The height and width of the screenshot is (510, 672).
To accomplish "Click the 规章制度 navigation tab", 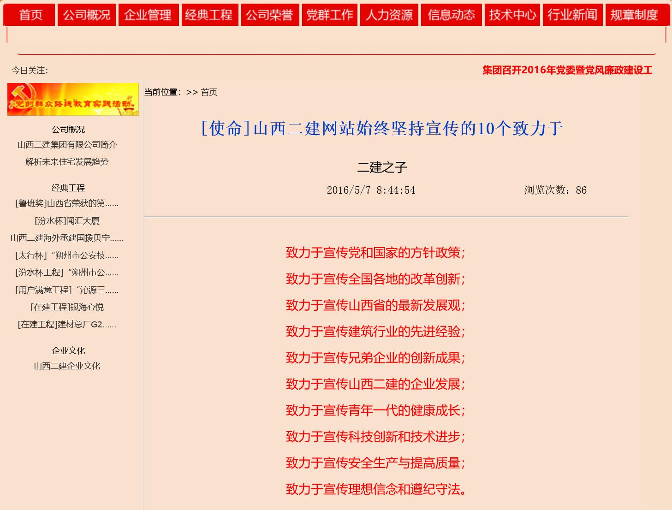I will (x=635, y=15).
